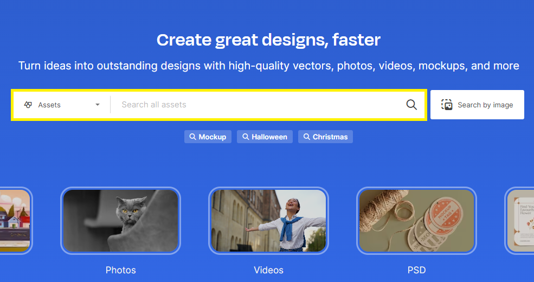This screenshot has width=534, height=282.
Task: Select the Christmas suggested search
Action: 326,137
